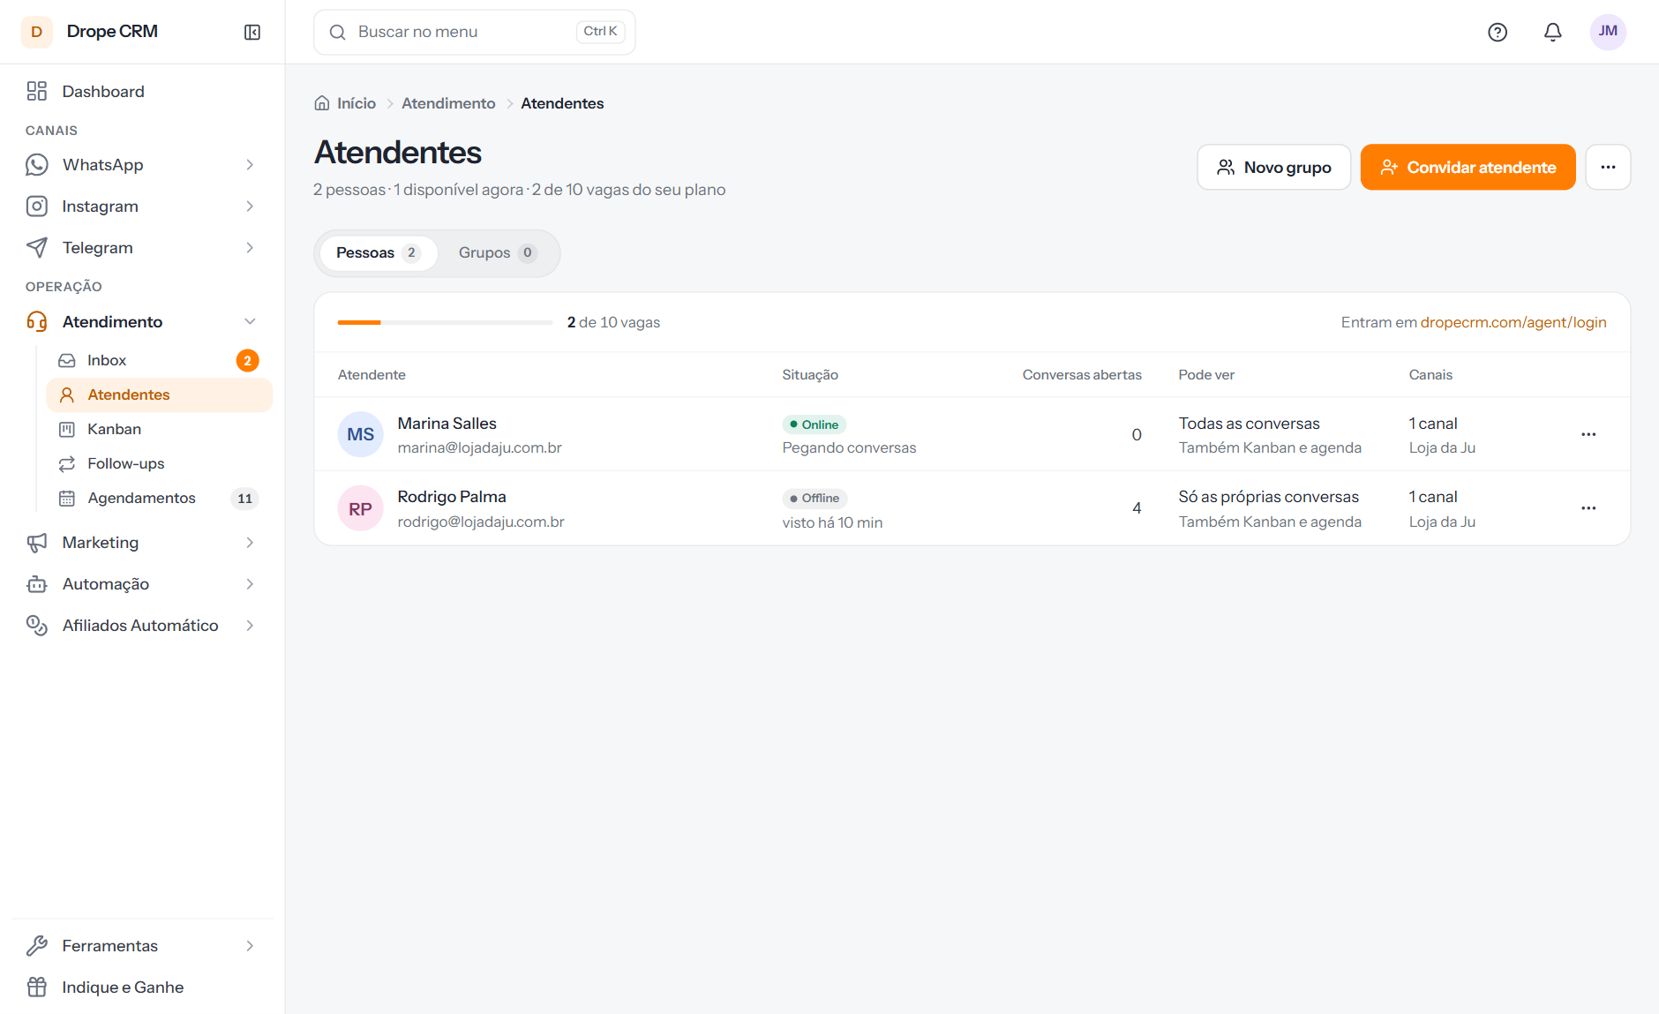Click the Marketing megaphone icon
The height and width of the screenshot is (1014, 1659).
37,543
